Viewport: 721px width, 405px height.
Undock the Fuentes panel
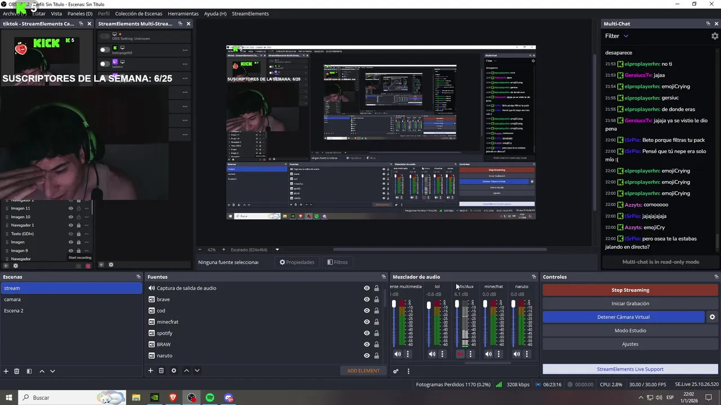pos(384,277)
